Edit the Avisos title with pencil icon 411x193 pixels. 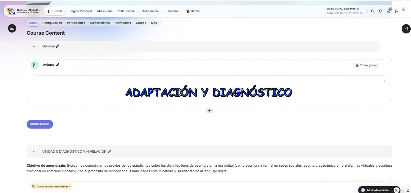pos(57,65)
